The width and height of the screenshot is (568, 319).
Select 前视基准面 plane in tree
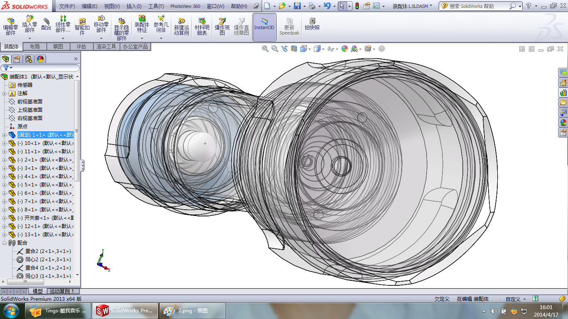click(30, 102)
